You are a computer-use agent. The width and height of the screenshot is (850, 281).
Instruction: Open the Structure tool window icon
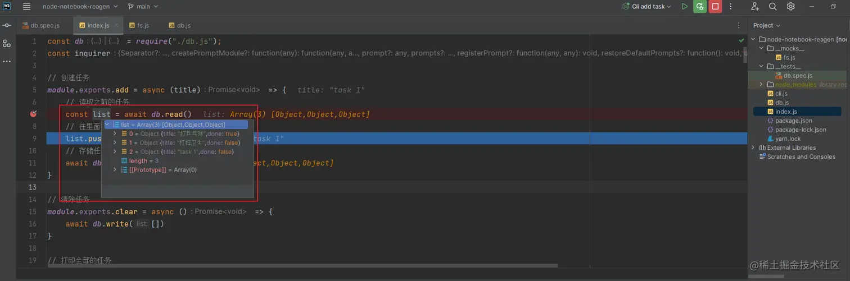[7, 43]
